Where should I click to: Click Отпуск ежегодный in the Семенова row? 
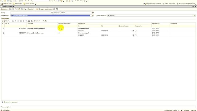coord(83,33)
